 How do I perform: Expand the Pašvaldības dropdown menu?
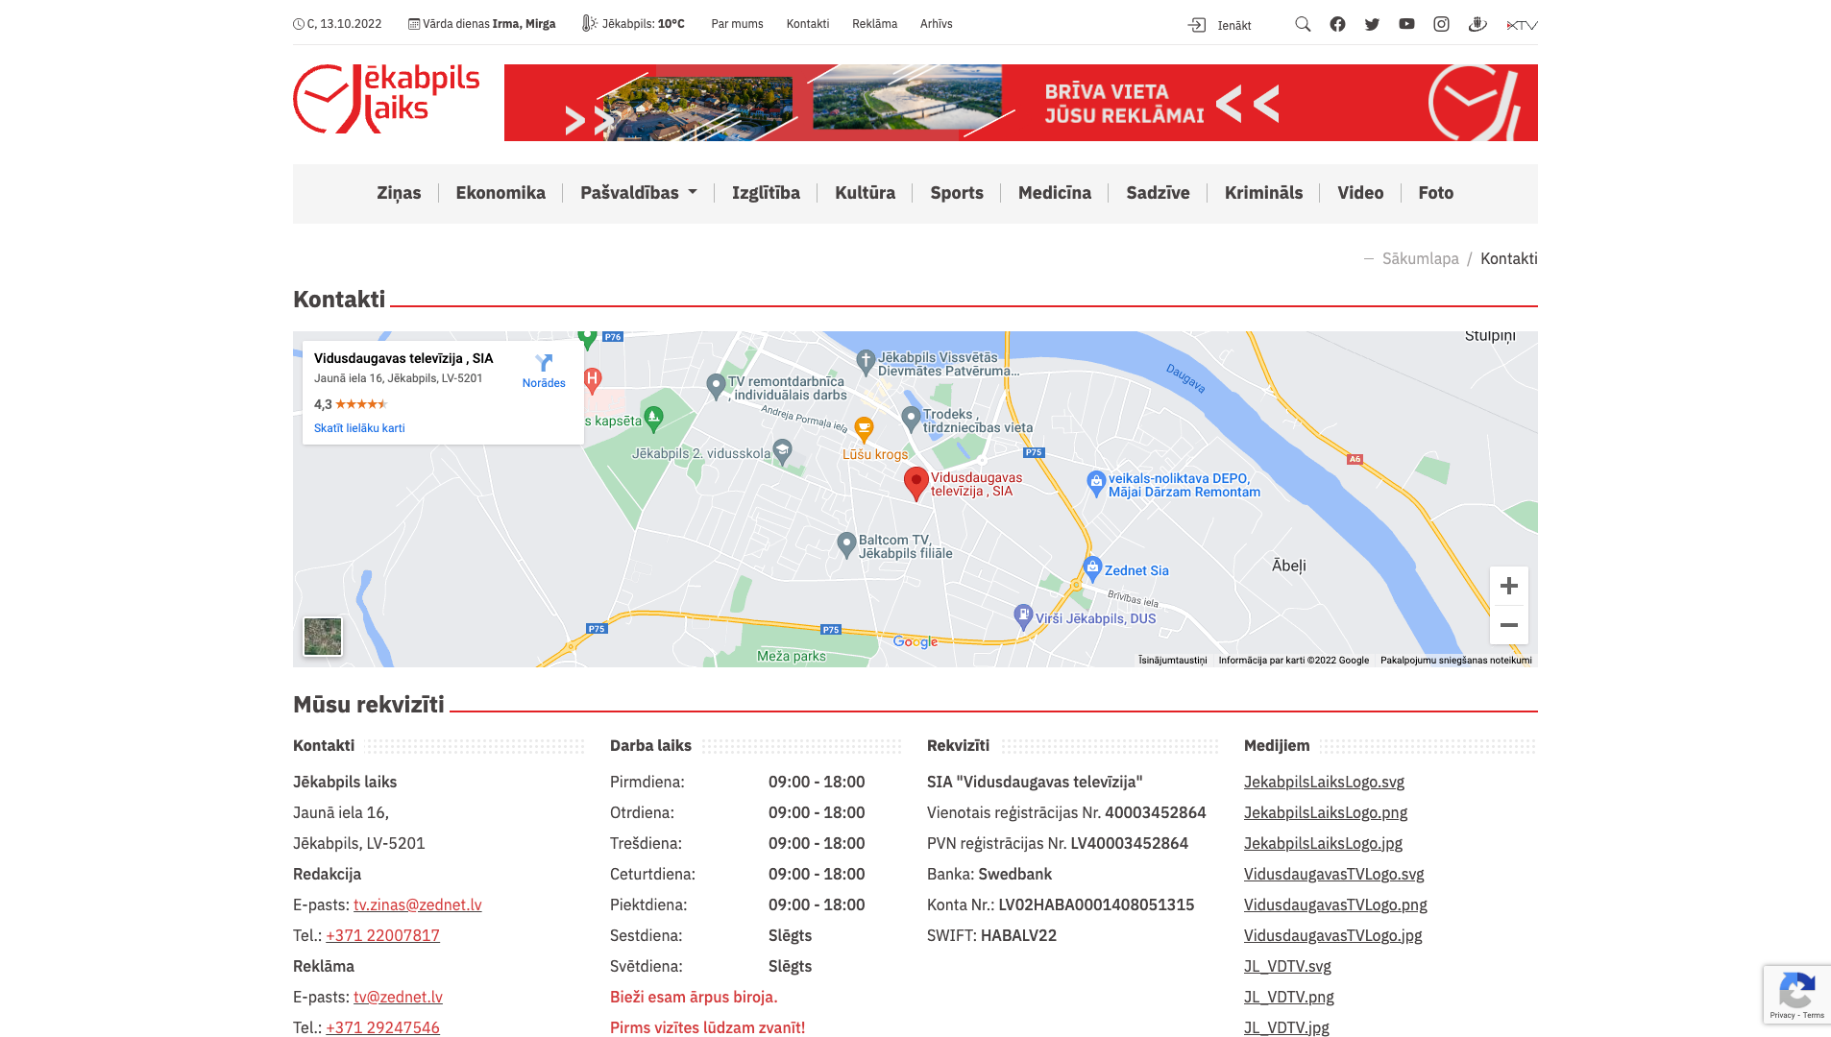pos(638,193)
